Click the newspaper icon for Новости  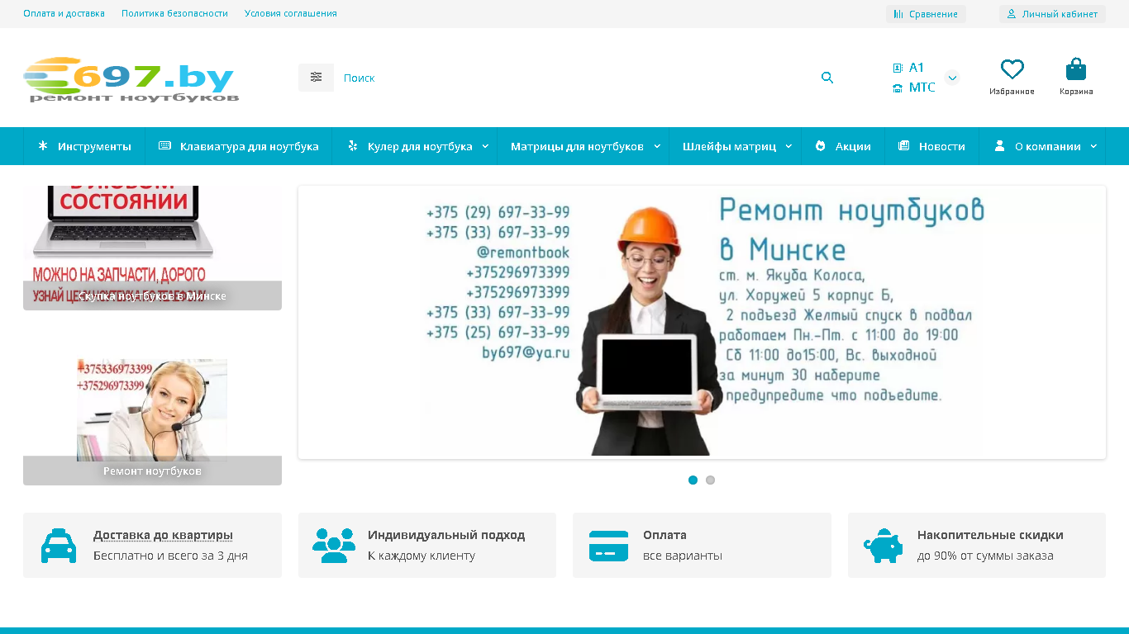[904, 146]
